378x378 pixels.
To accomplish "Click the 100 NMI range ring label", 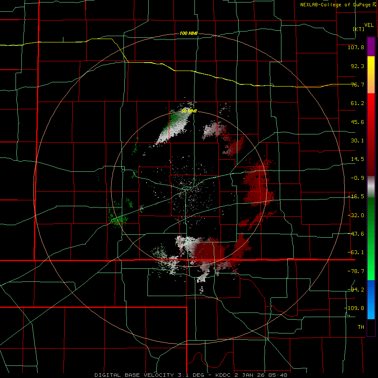I will coord(189,33).
